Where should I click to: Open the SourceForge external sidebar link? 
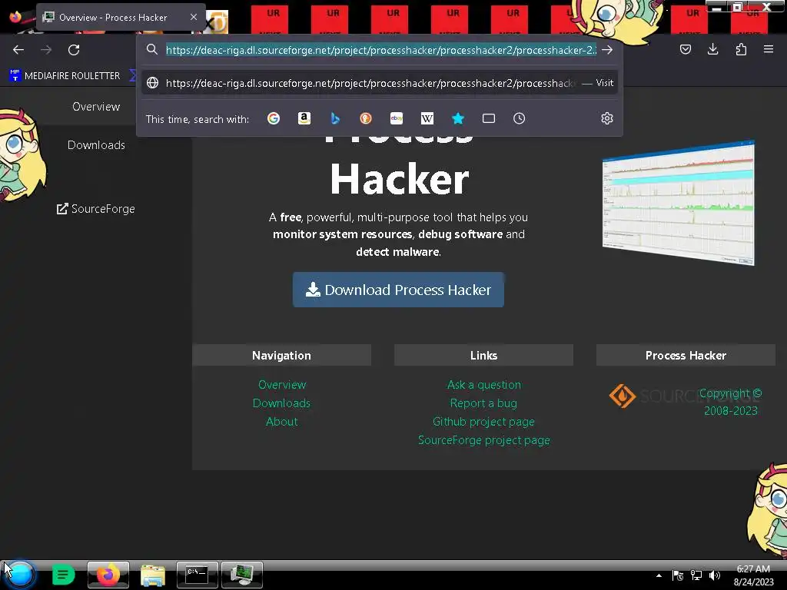click(x=96, y=209)
